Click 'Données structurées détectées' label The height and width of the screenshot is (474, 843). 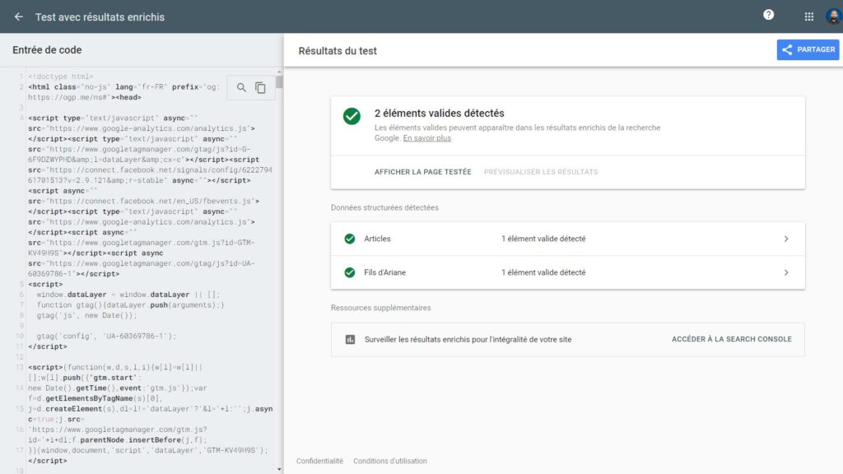[384, 207]
